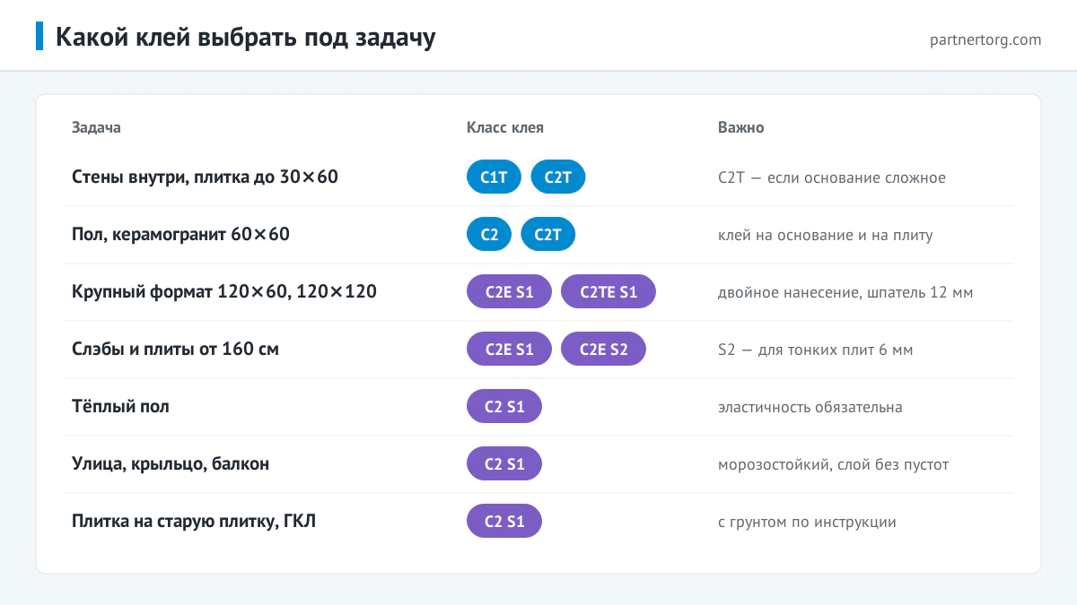Click the note "S2 — для тонких плит 6 мм"
This screenshot has width=1077, height=605.
(816, 350)
